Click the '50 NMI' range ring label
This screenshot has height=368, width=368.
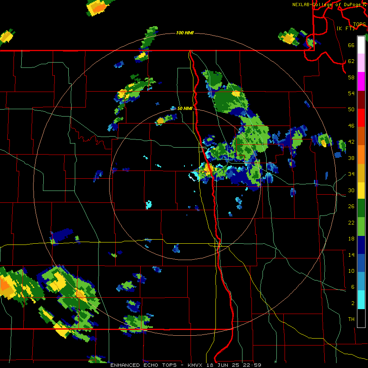coord(185,108)
